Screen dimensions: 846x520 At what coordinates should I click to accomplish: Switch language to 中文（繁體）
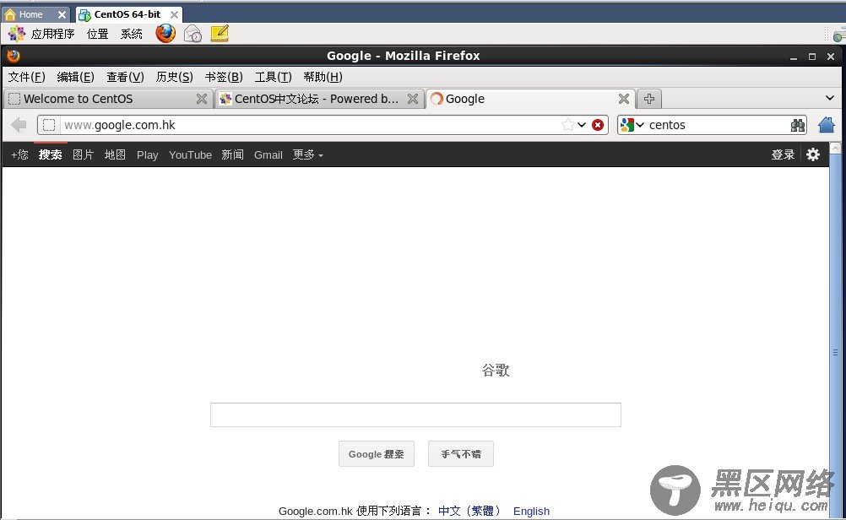(x=469, y=511)
